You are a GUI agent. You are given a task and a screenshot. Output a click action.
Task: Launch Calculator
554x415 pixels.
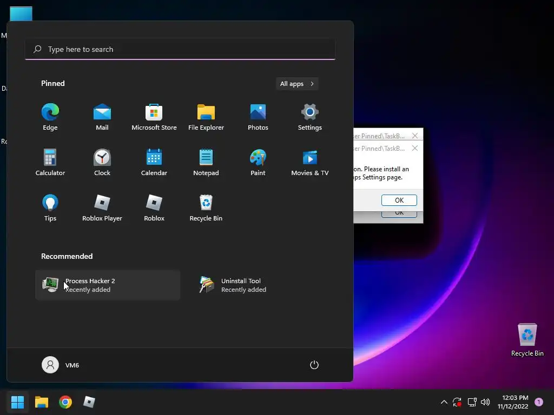click(x=50, y=162)
